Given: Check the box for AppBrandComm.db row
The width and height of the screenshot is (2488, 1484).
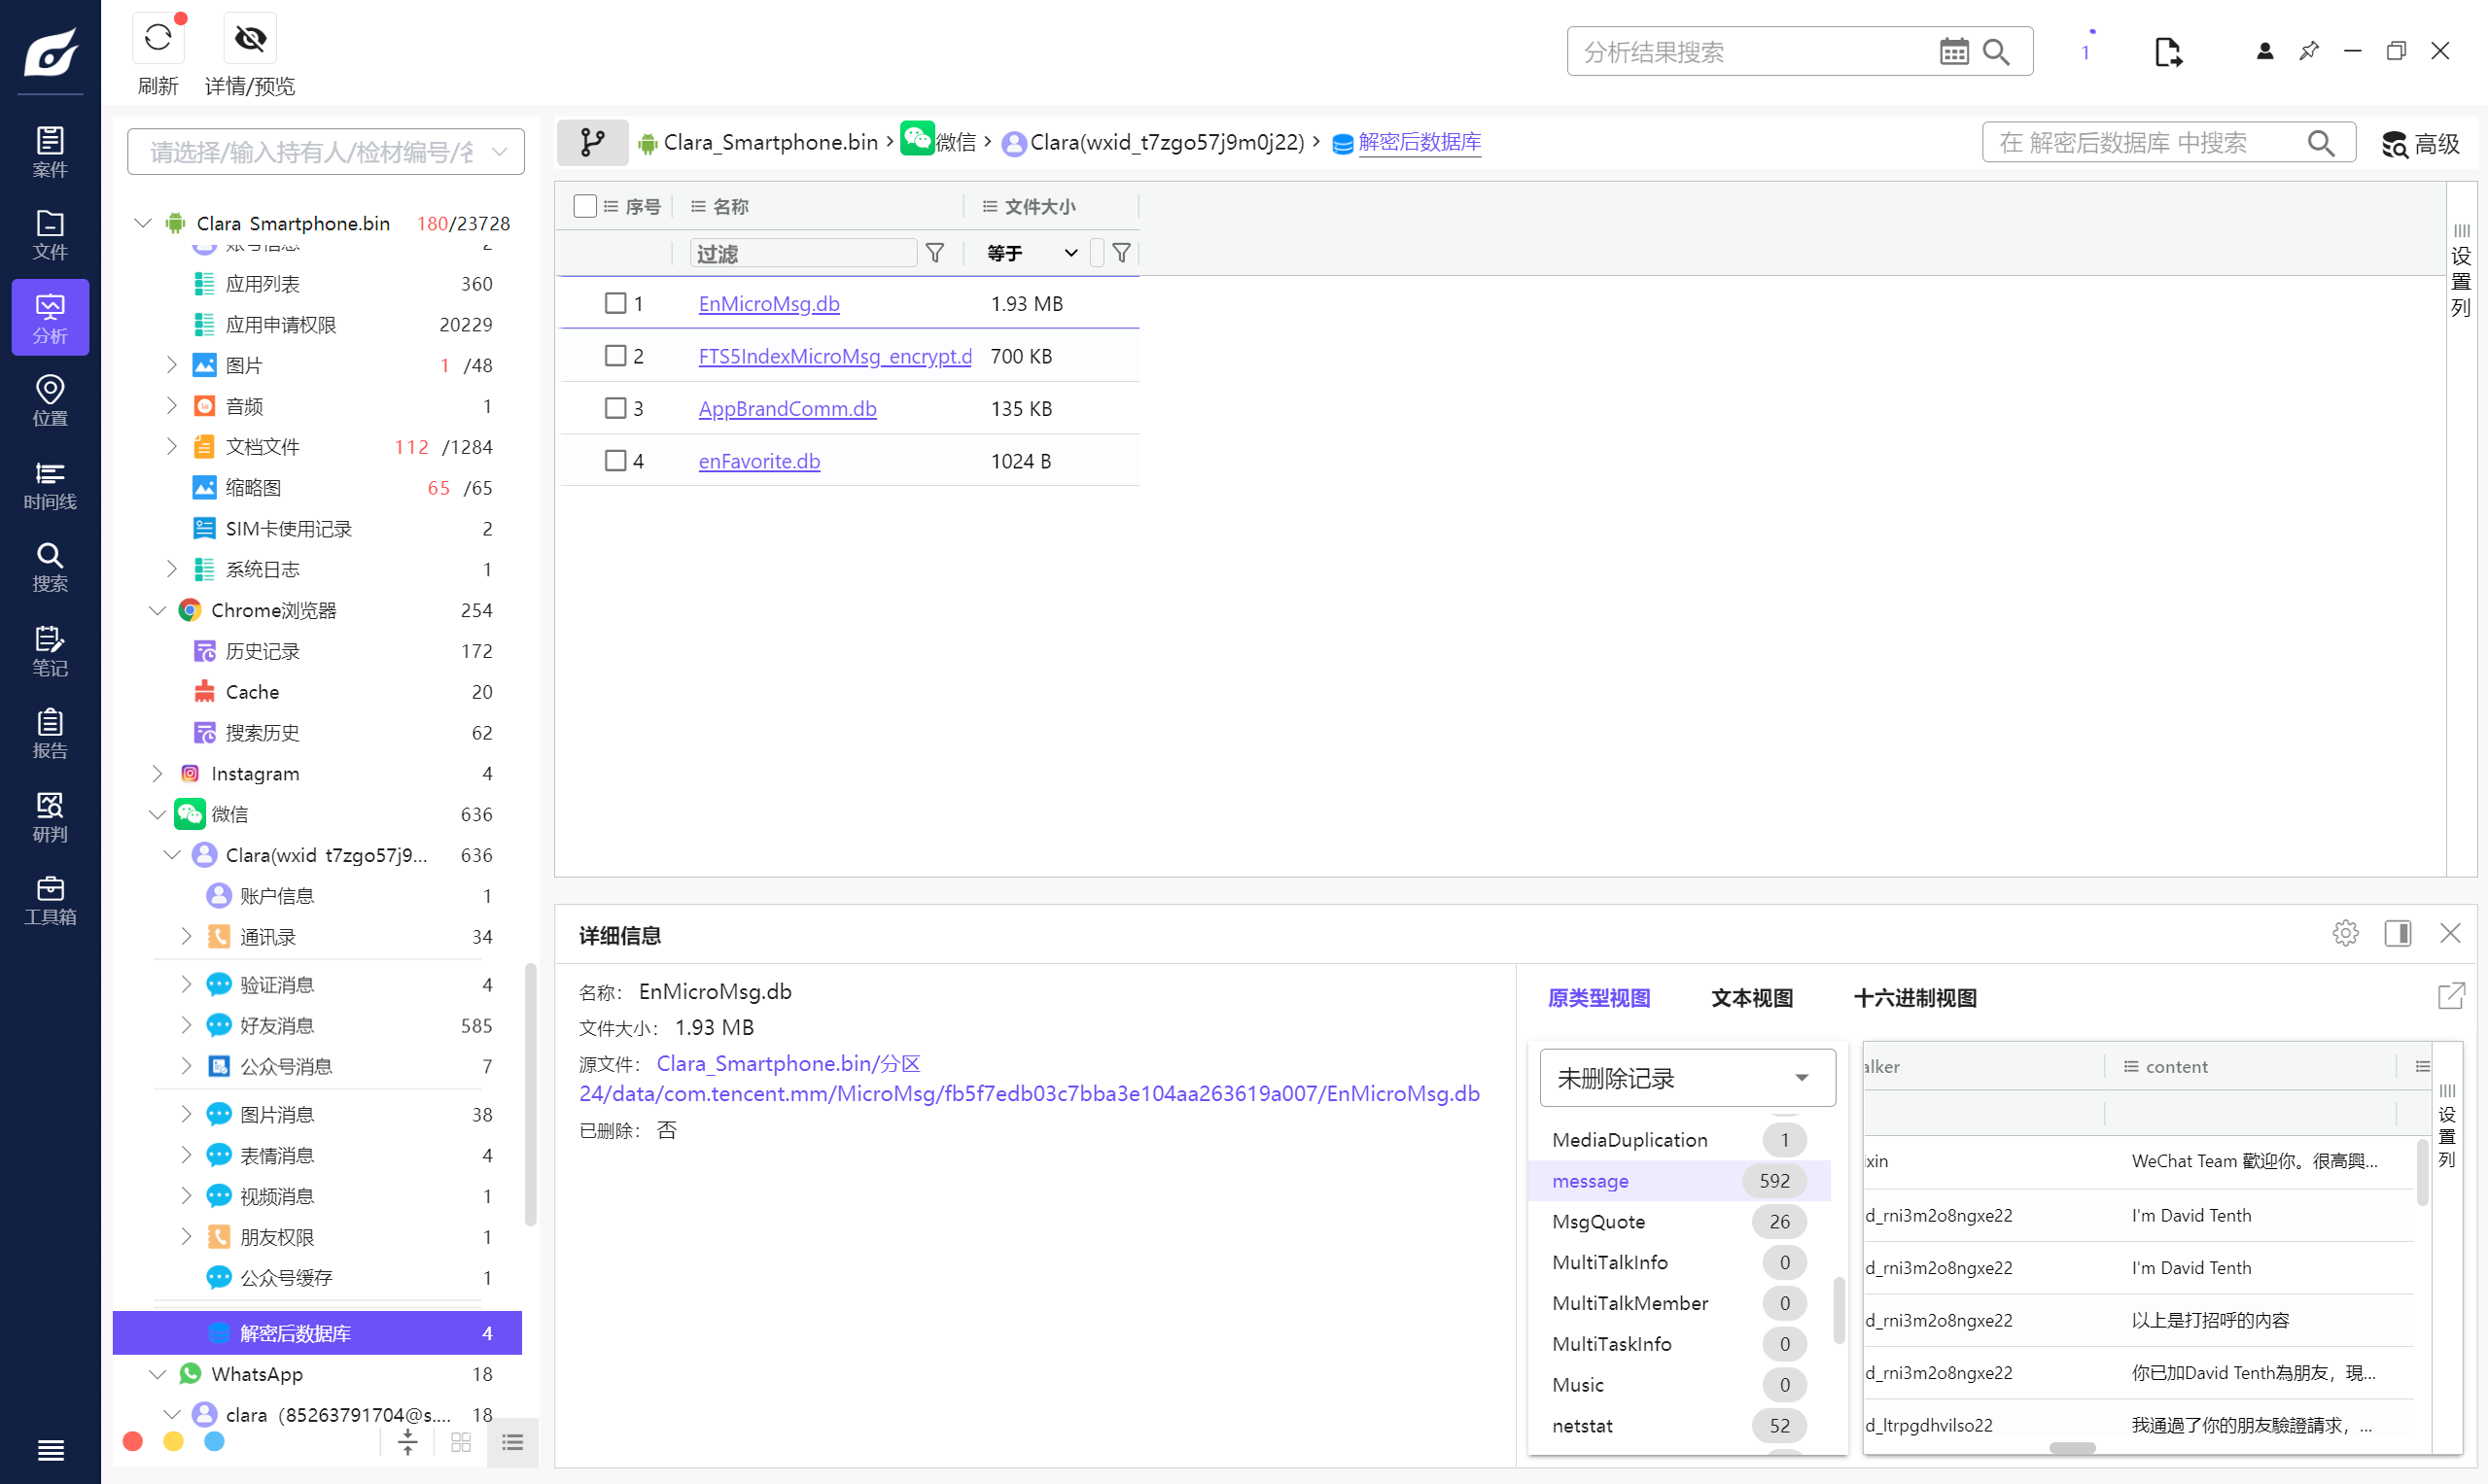Looking at the screenshot, I should (x=615, y=408).
